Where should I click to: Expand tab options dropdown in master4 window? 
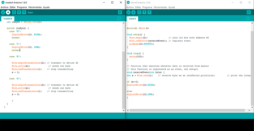pos(119,18)
